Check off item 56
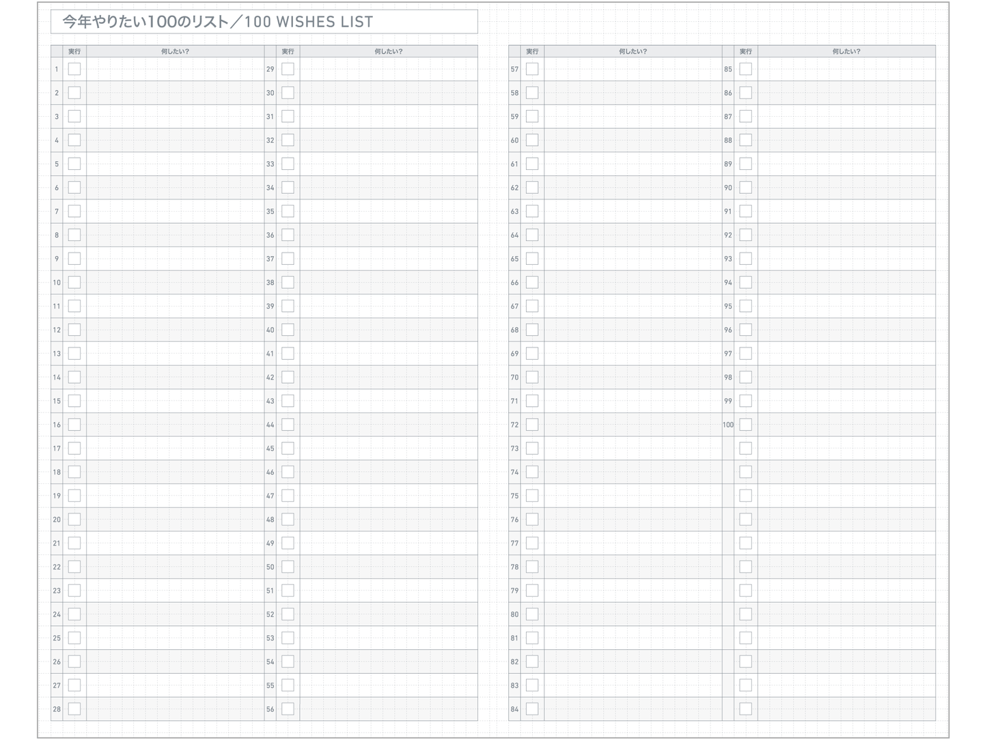This screenshot has height=740, width=987. click(288, 709)
